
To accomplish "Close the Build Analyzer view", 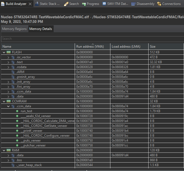I will pyautogui.click(x=30, y=4).
